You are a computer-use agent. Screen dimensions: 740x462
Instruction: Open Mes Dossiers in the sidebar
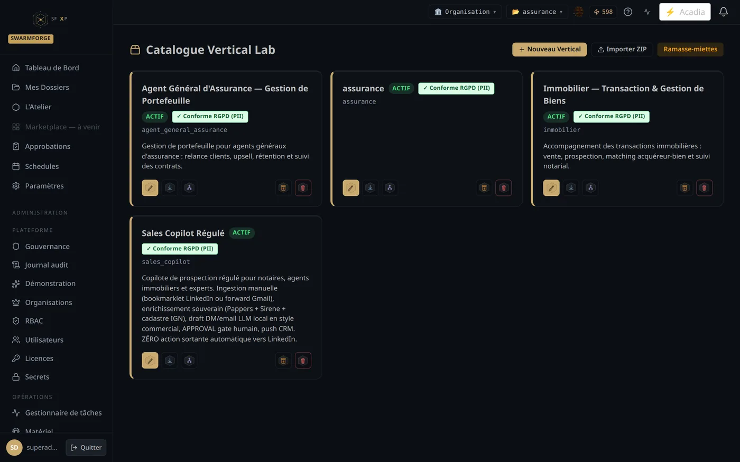click(x=56, y=87)
